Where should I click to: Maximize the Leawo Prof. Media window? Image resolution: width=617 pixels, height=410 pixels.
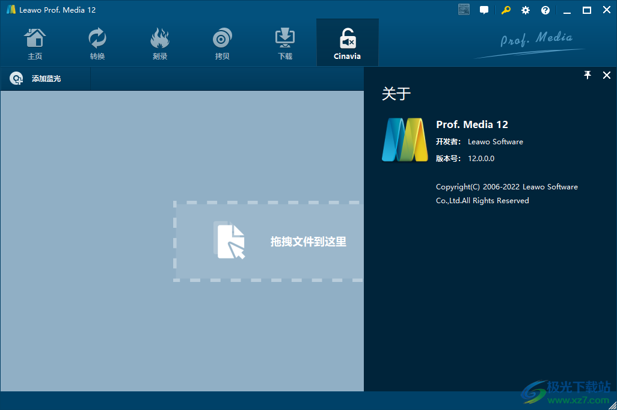coord(587,11)
